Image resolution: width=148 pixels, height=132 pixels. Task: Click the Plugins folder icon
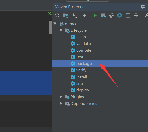tap(67, 97)
